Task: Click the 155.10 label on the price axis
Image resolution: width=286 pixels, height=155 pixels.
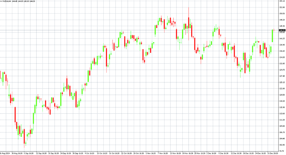Action: (282, 1)
